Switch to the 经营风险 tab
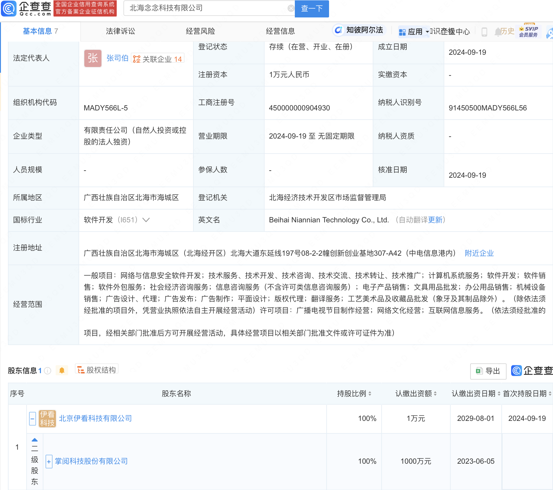The width and height of the screenshot is (553, 490). coord(200,31)
